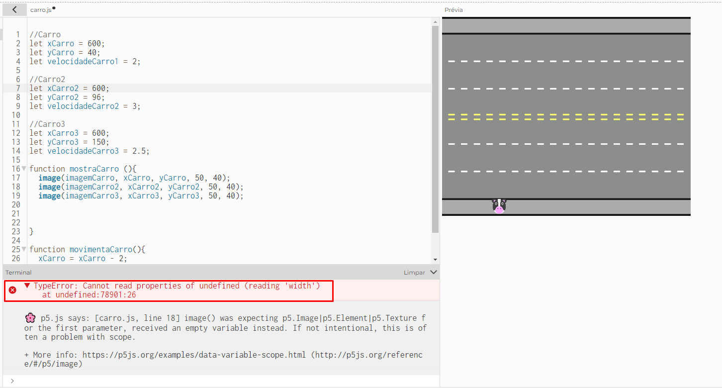Click the p5.js flower icon in console
The width and height of the screenshot is (722, 388).
(x=30, y=318)
